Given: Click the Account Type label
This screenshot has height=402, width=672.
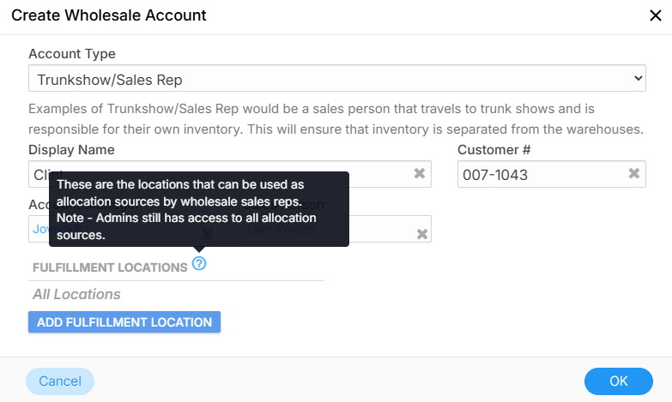Looking at the screenshot, I should coord(72,54).
